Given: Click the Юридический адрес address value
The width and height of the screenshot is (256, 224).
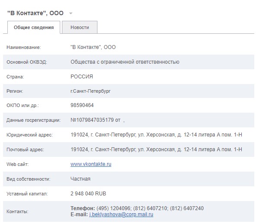Looking at the screenshot, I should tap(156, 135).
